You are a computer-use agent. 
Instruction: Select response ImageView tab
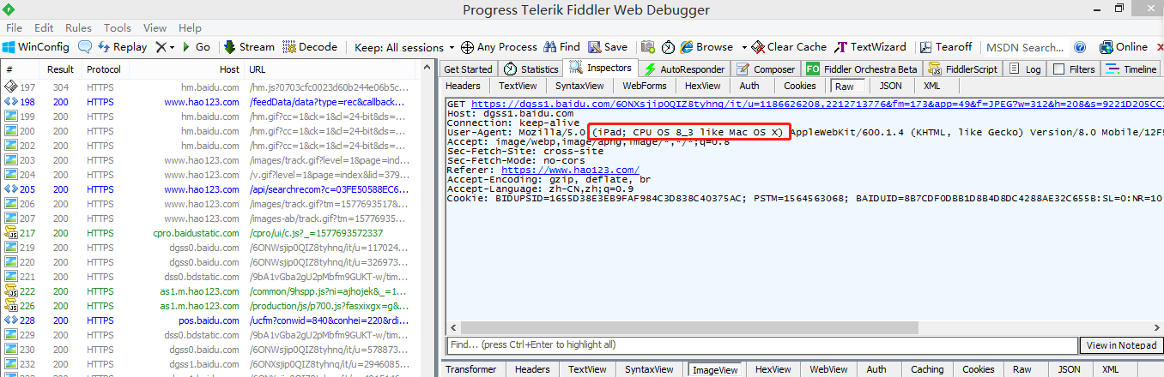[716, 369]
